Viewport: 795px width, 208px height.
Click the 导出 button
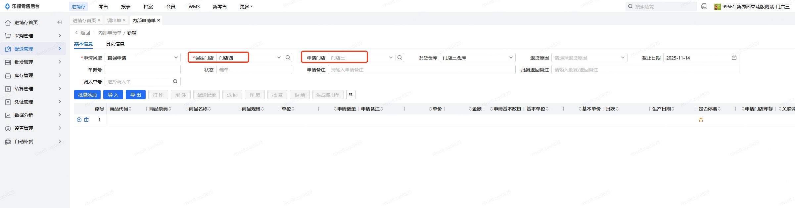point(136,95)
